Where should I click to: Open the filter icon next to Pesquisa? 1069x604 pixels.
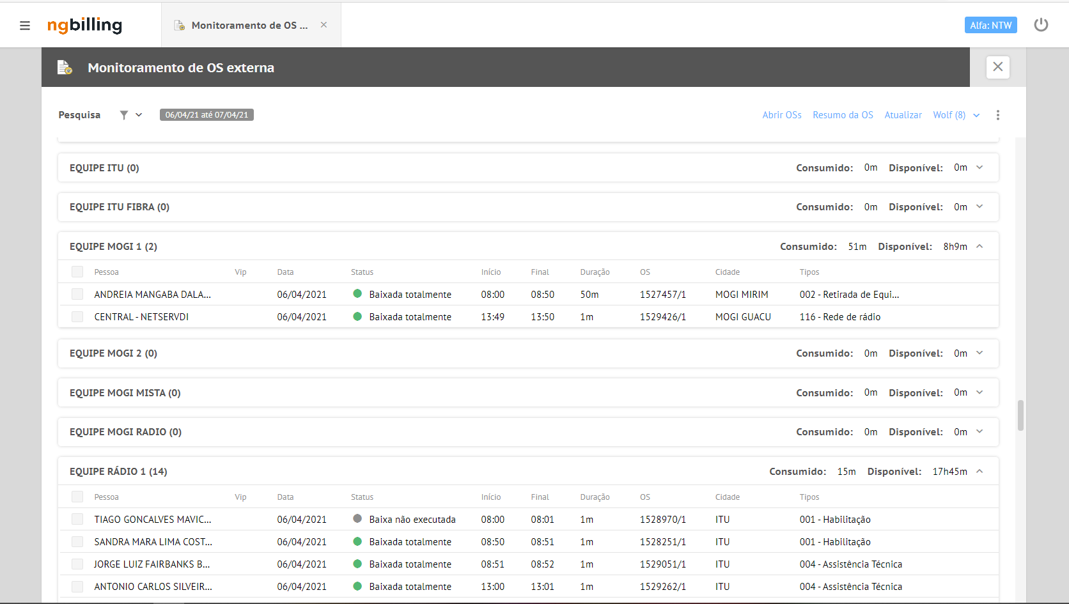(123, 115)
